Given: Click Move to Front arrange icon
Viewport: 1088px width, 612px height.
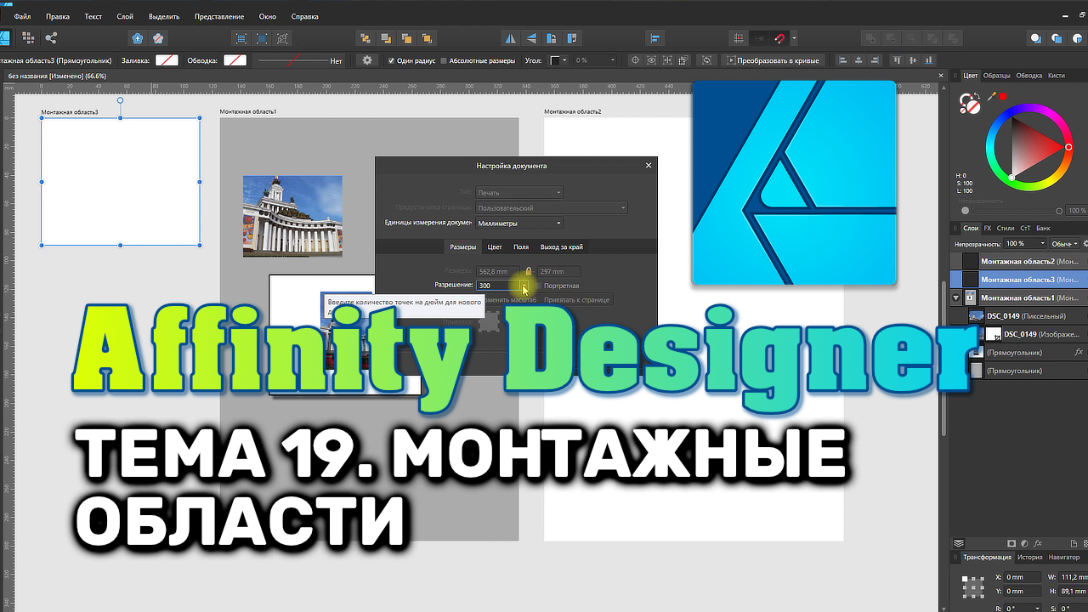Looking at the screenshot, I should pos(427,38).
